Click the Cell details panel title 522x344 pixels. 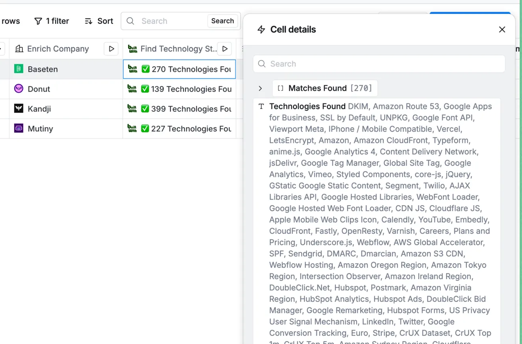(293, 29)
